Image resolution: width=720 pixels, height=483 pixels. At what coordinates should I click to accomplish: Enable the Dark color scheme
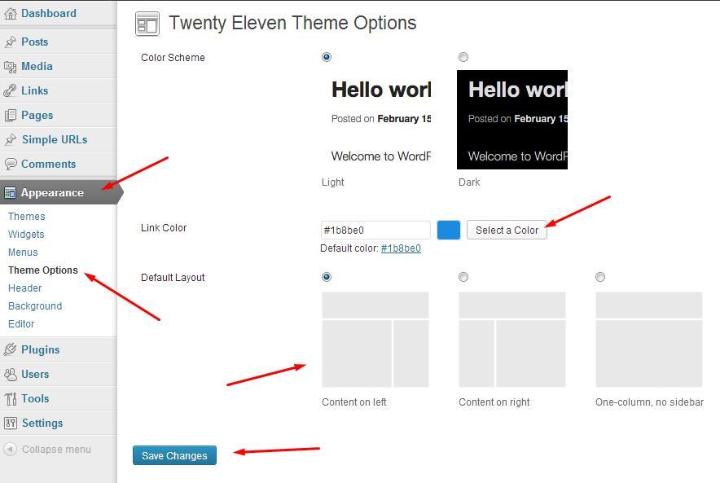click(463, 57)
